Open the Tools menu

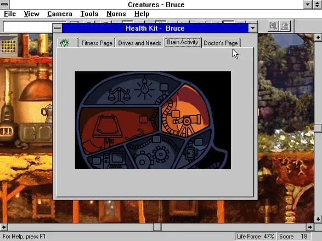click(x=89, y=14)
